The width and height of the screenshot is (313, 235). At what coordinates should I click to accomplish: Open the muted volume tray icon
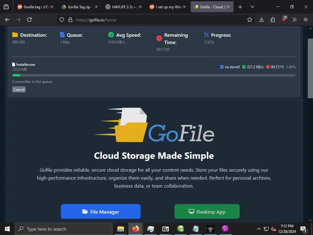pyautogui.click(x=274, y=229)
